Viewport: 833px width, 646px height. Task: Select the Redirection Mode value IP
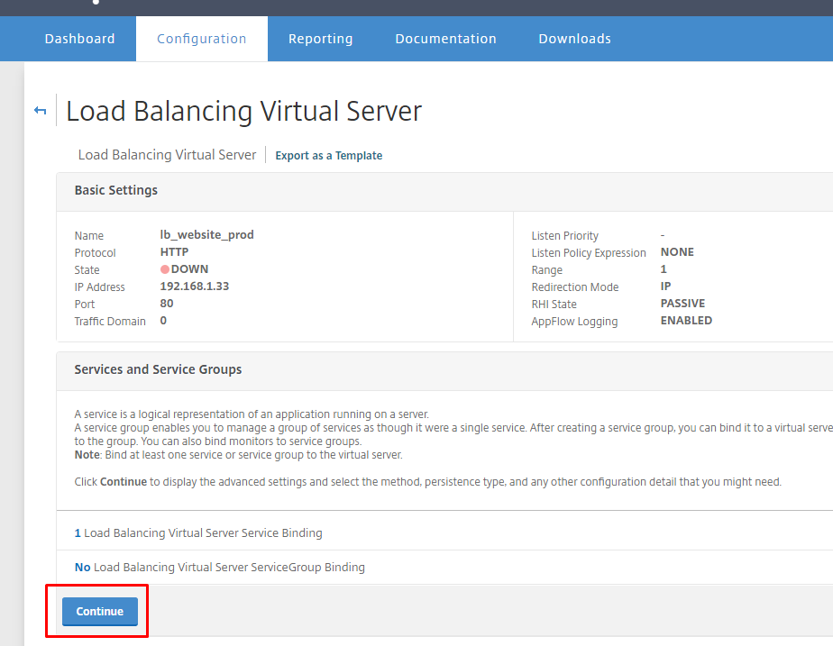click(665, 287)
